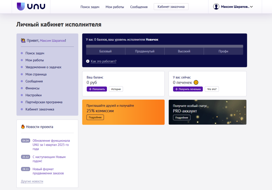Open Настройки in the sidebar

33,95
